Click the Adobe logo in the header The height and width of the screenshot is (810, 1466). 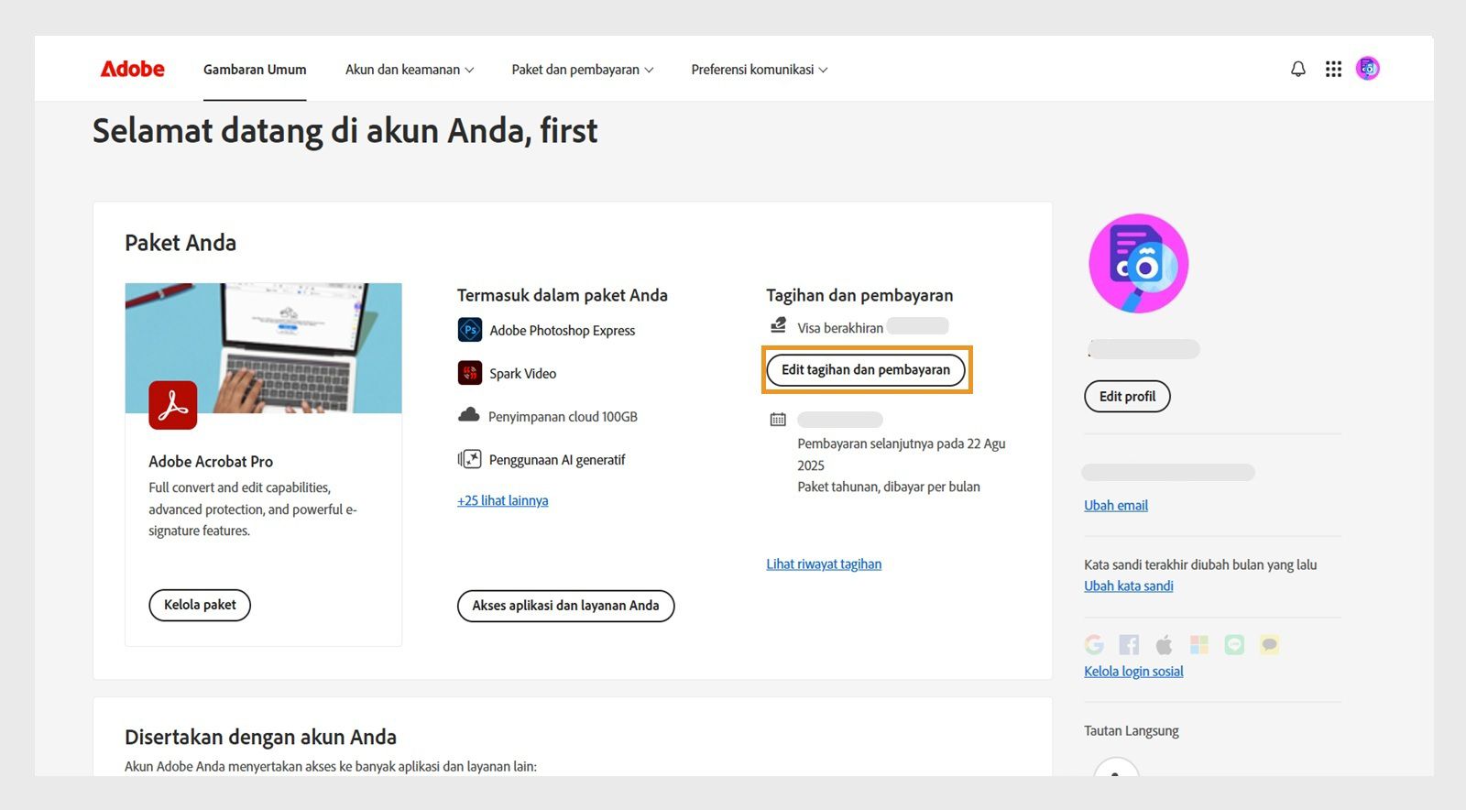click(x=131, y=68)
